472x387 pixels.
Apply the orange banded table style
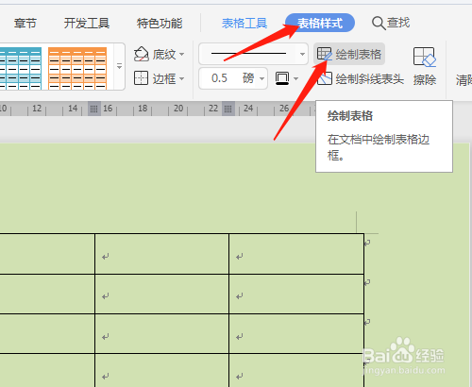point(77,68)
